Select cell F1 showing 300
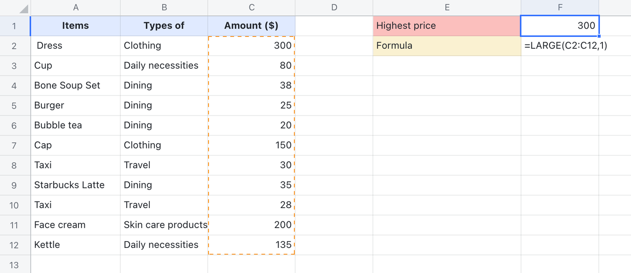The image size is (631, 273). pos(560,26)
